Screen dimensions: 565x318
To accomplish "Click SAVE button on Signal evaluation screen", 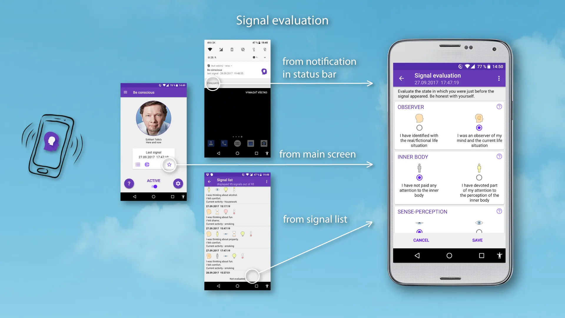I will pos(477,240).
